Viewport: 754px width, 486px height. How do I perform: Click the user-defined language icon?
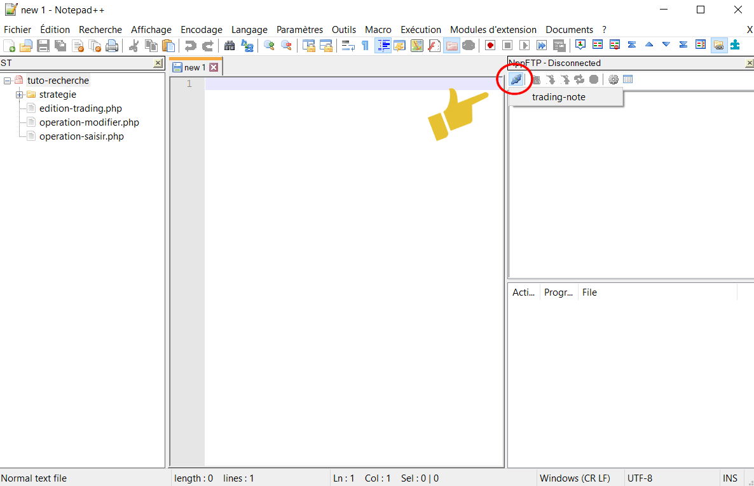click(400, 46)
